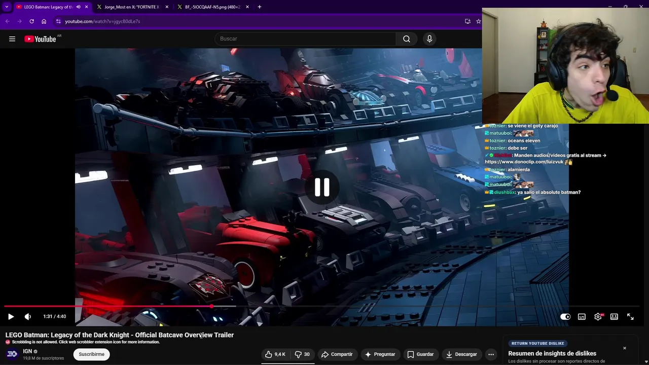Reload the current page
This screenshot has width=649, height=365.
tap(31, 21)
